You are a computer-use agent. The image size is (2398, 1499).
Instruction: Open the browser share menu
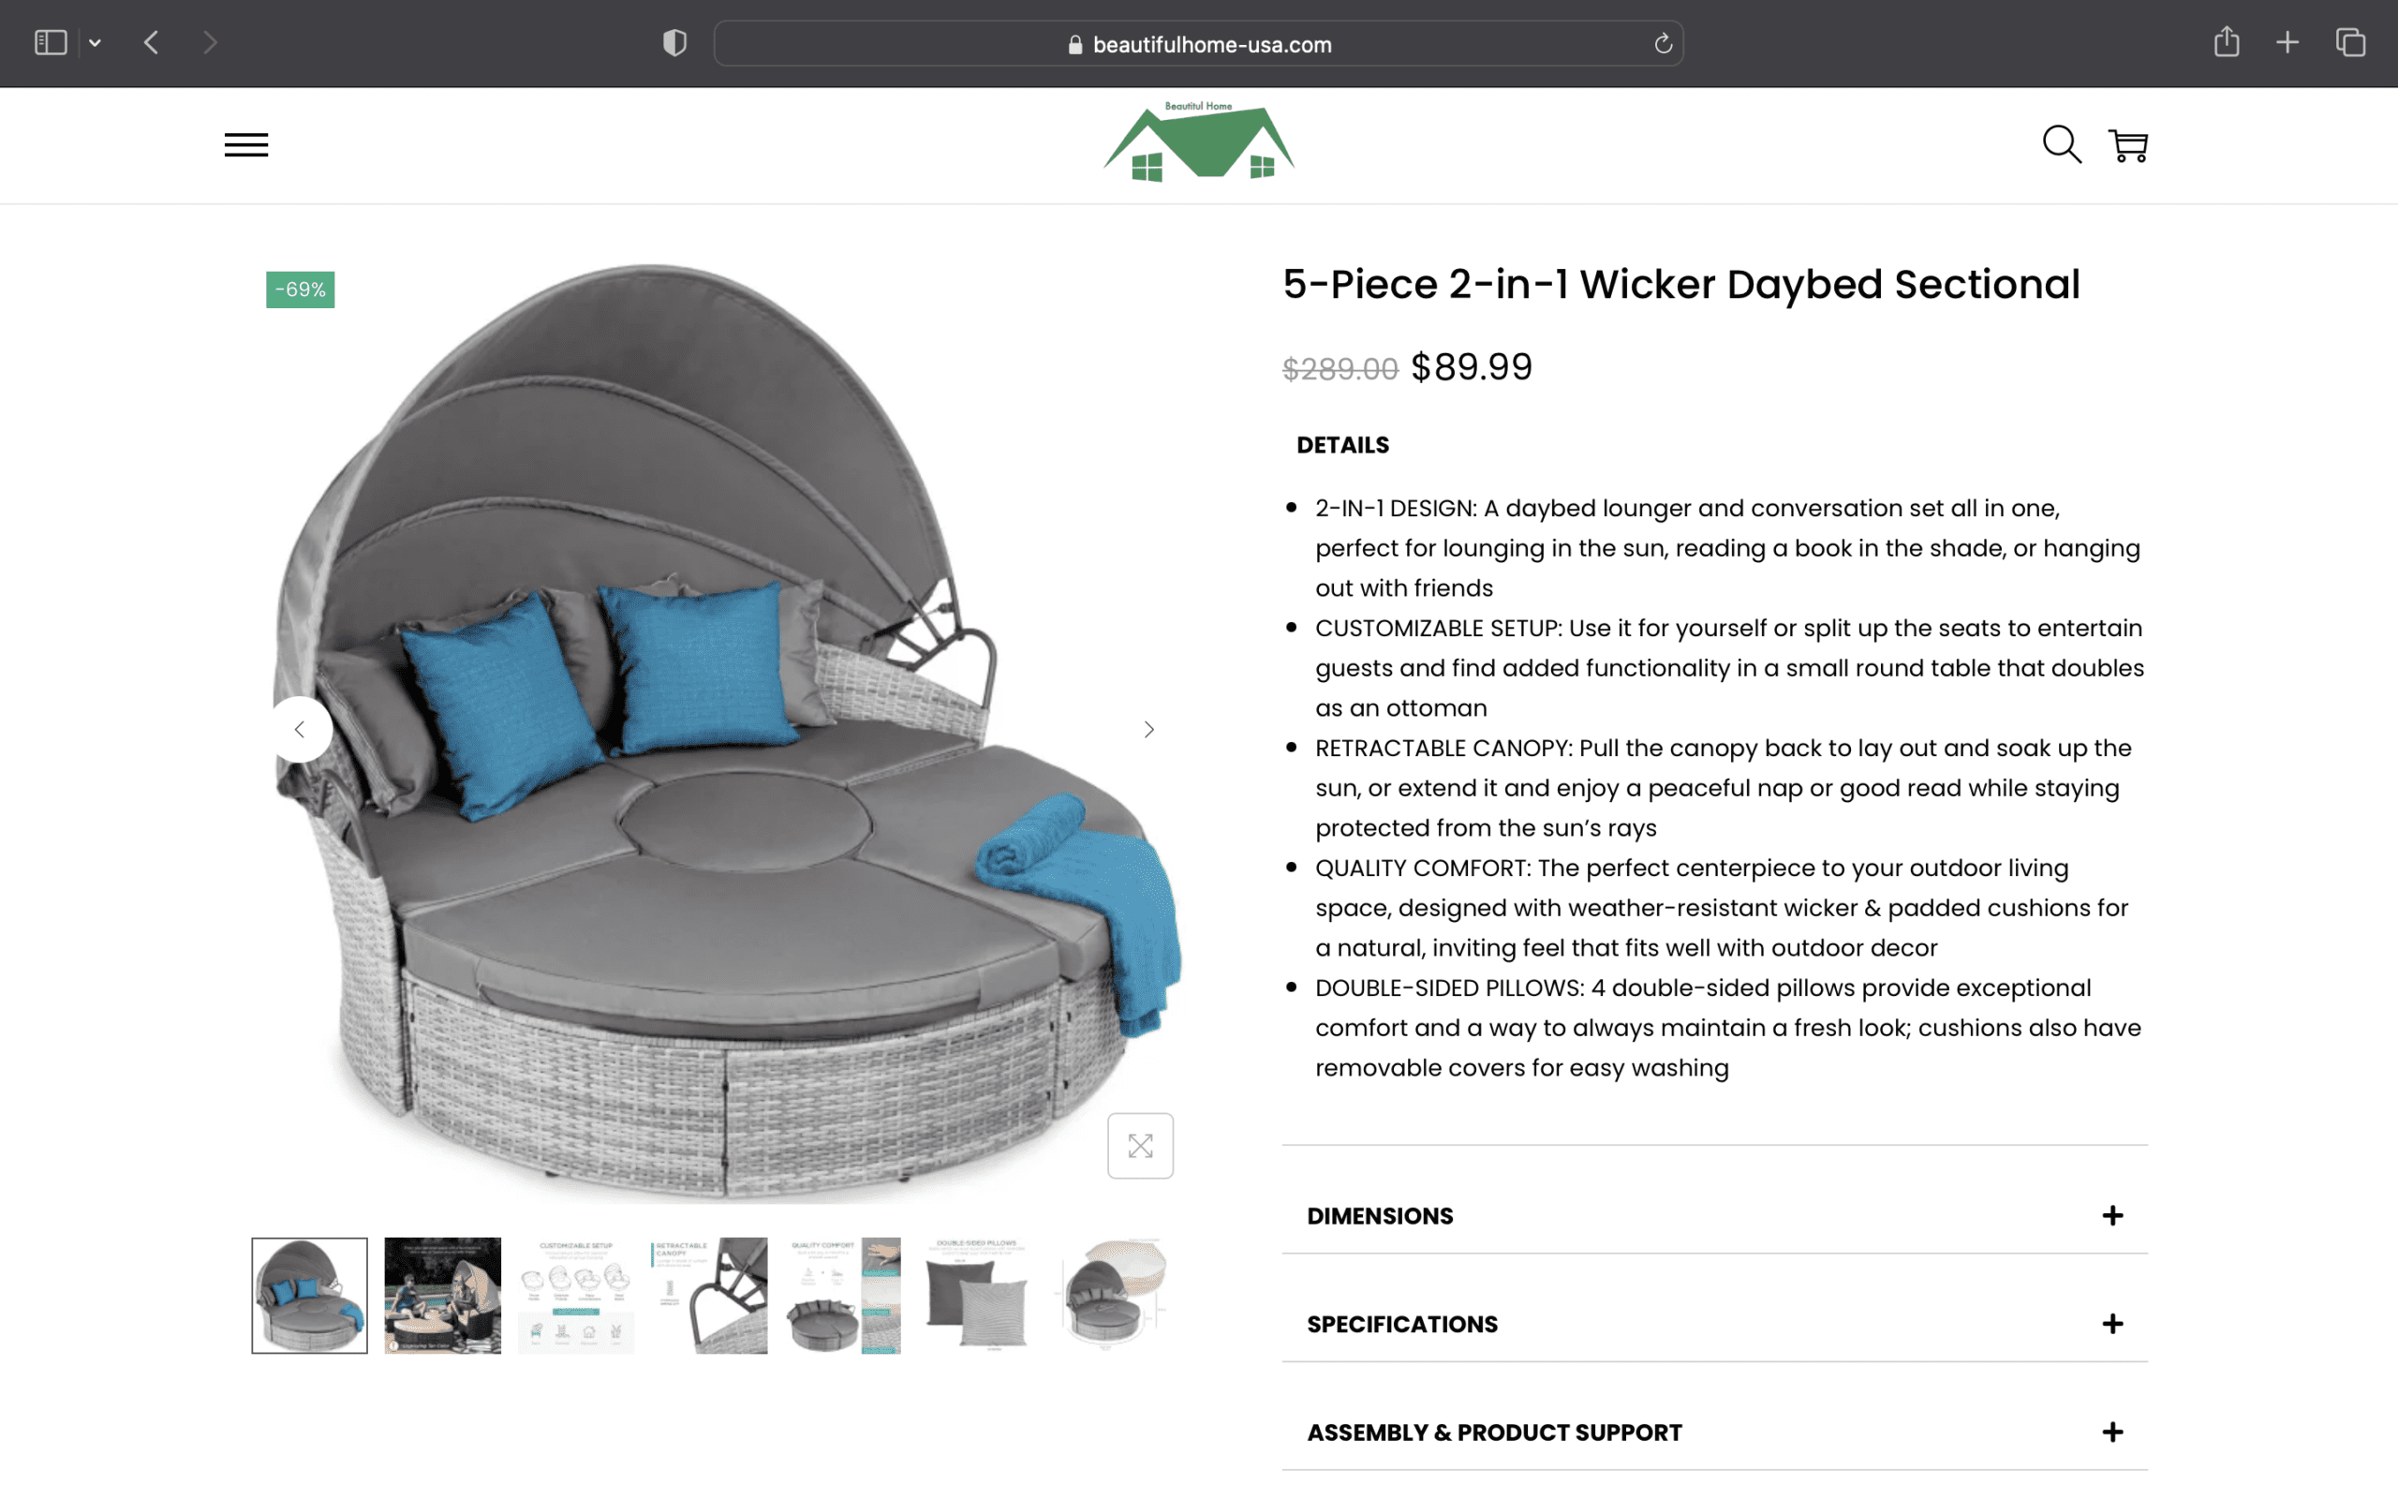[x=2227, y=43]
